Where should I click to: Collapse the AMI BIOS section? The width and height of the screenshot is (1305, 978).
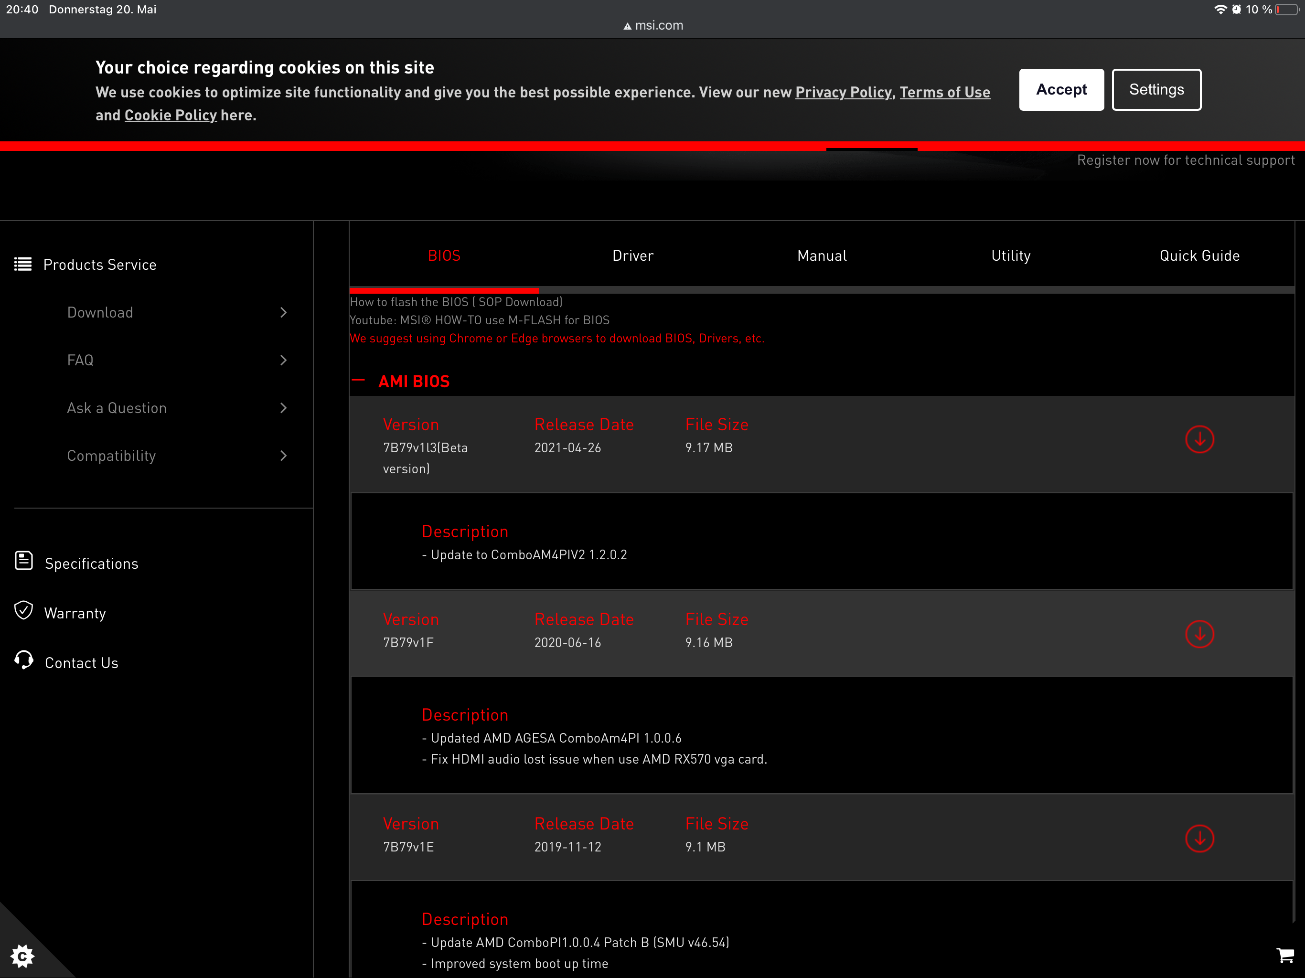pos(358,381)
